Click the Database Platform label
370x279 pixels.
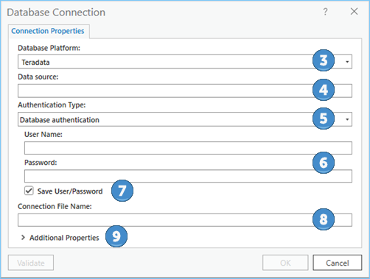49,48
